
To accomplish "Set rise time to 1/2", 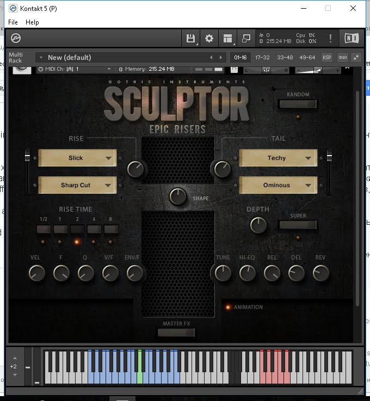I will 44,229.
